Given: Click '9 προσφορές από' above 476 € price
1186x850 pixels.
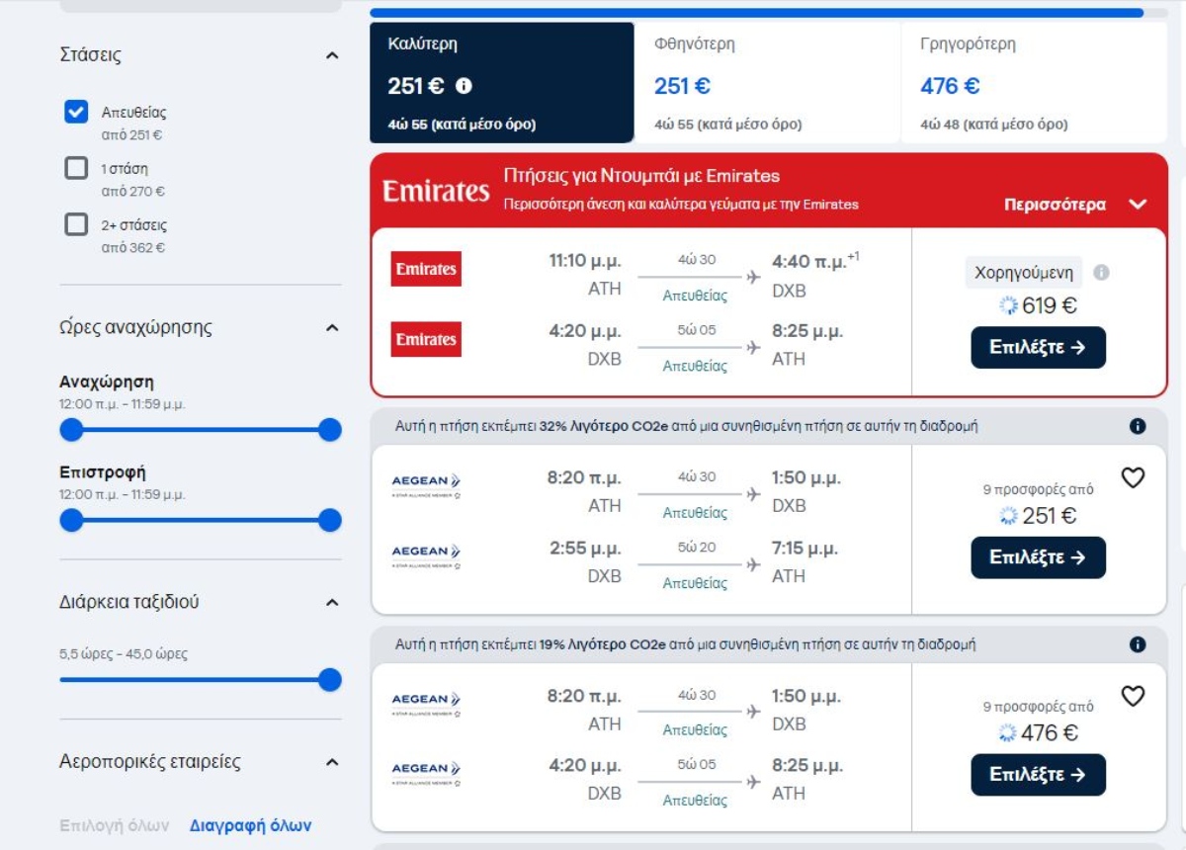Looking at the screenshot, I should coord(1038,707).
